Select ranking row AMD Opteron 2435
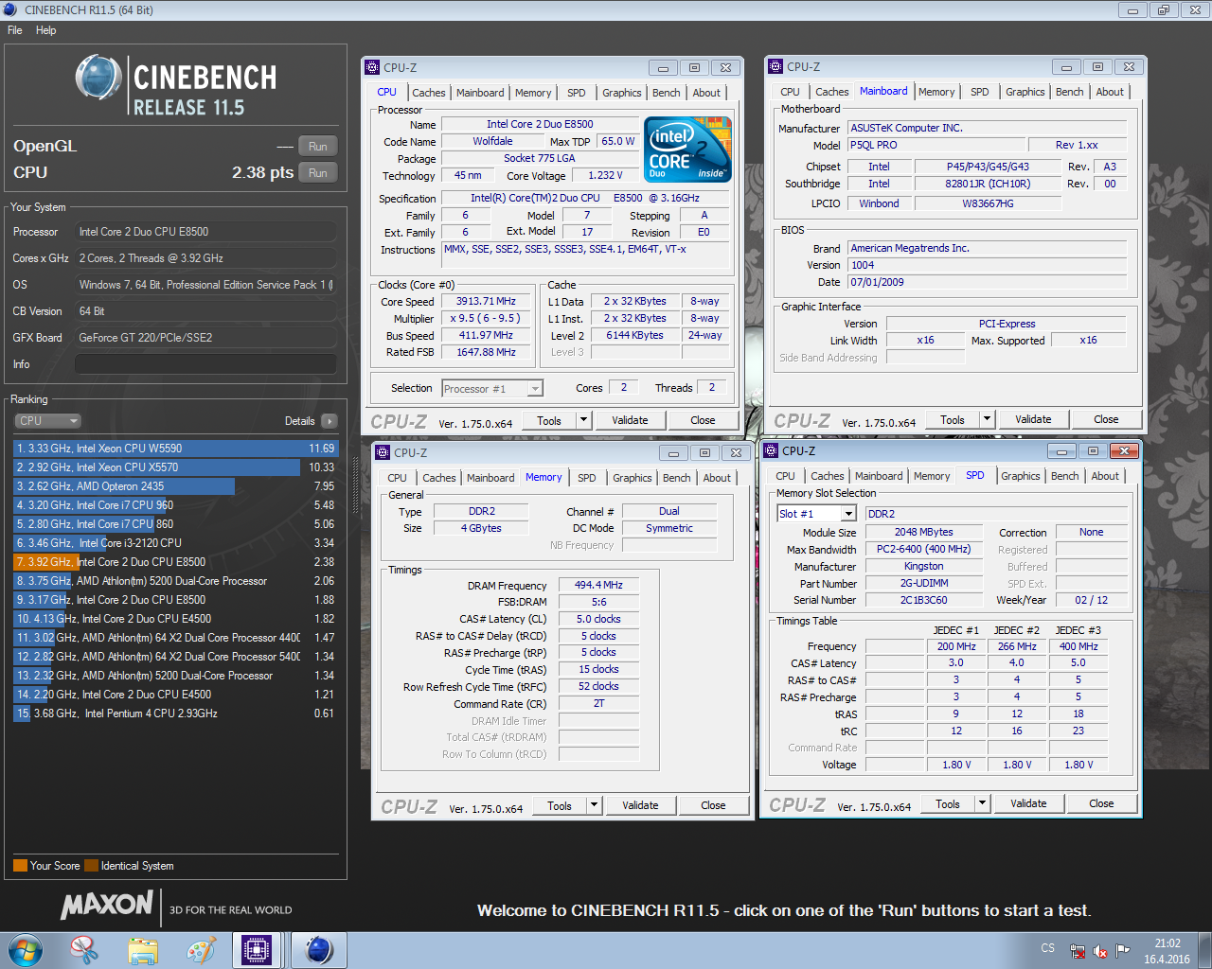 tap(175, 486)
